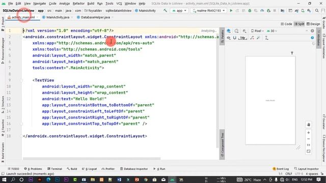Attach debugger to Android process icon
Image resolution: width=326 pixels, height=183 pixels.
tap(268, 11)
